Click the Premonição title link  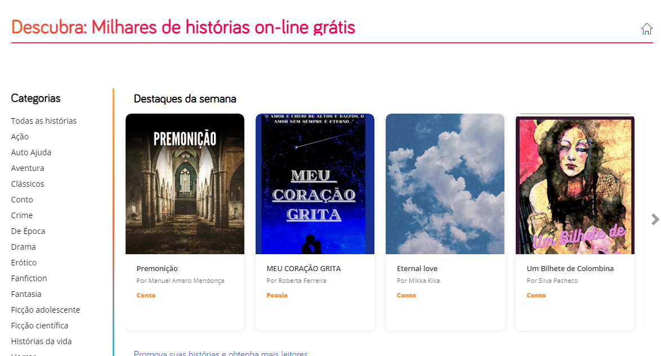(157, 268)
